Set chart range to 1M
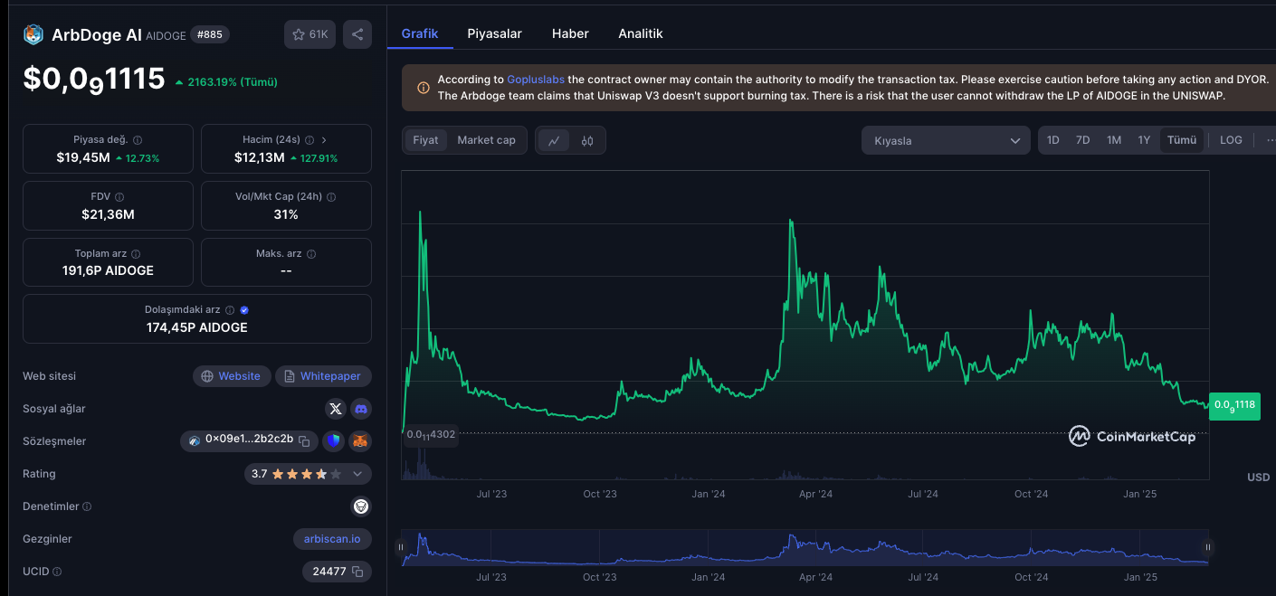The height and width of the screenshot is (596, 1276). point(1114,140)
